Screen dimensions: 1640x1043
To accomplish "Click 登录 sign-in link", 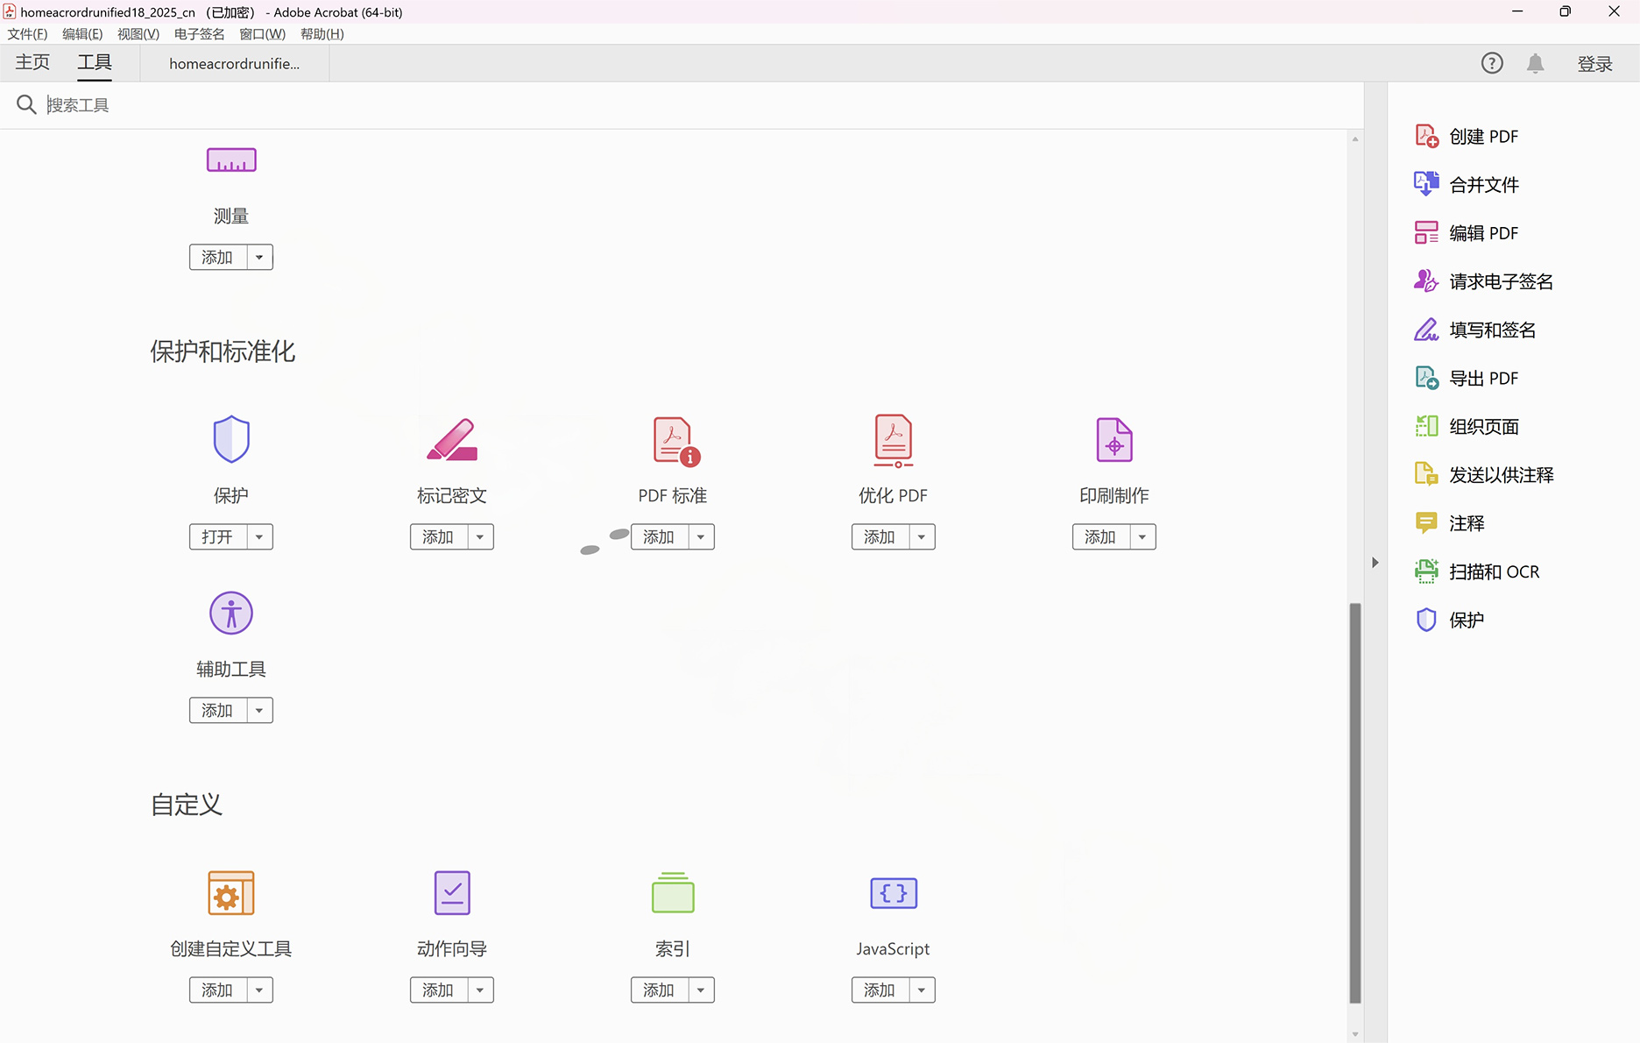I will click(1594, 64).
